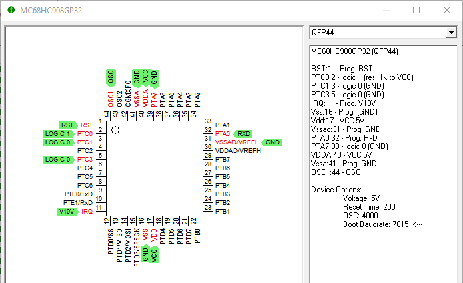This screenshot has width=463, height=283.
Task: Click the PTB2 pin label
Action: point(223,203)
